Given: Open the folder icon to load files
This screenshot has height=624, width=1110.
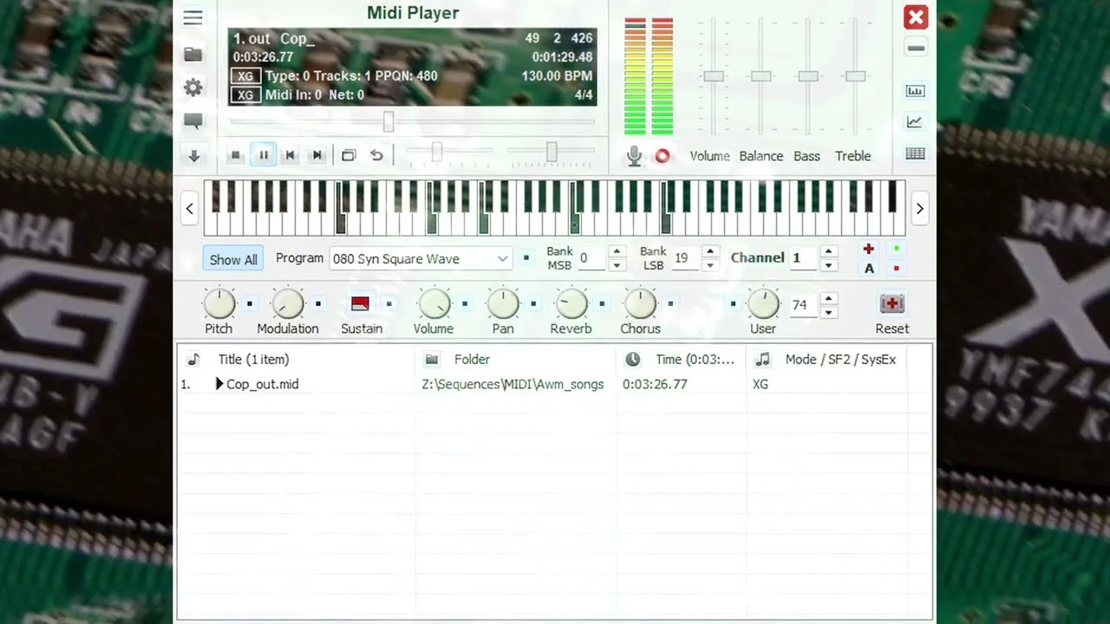Looking at the screenshot, I should coord(193,55).
